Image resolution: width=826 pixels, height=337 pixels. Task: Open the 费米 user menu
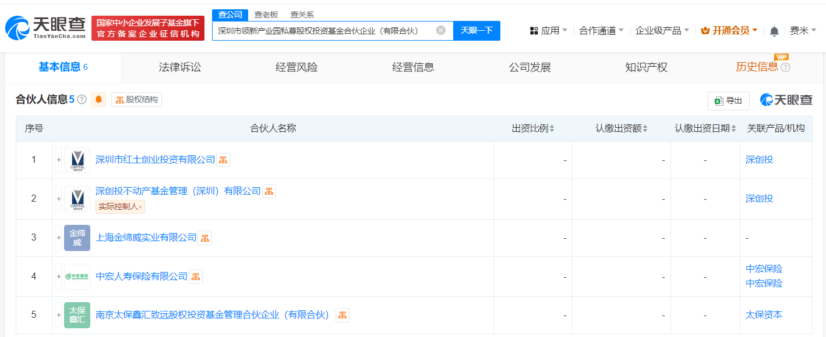click(x=803, y=31)
